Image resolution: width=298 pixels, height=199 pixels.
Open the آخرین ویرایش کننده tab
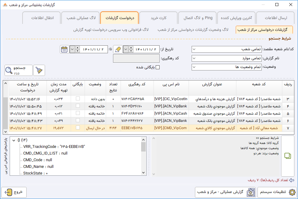click(236, 18)
